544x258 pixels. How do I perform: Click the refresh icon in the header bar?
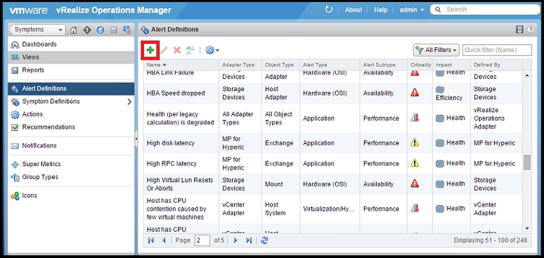pyautogui.click(x=329, y=9)
